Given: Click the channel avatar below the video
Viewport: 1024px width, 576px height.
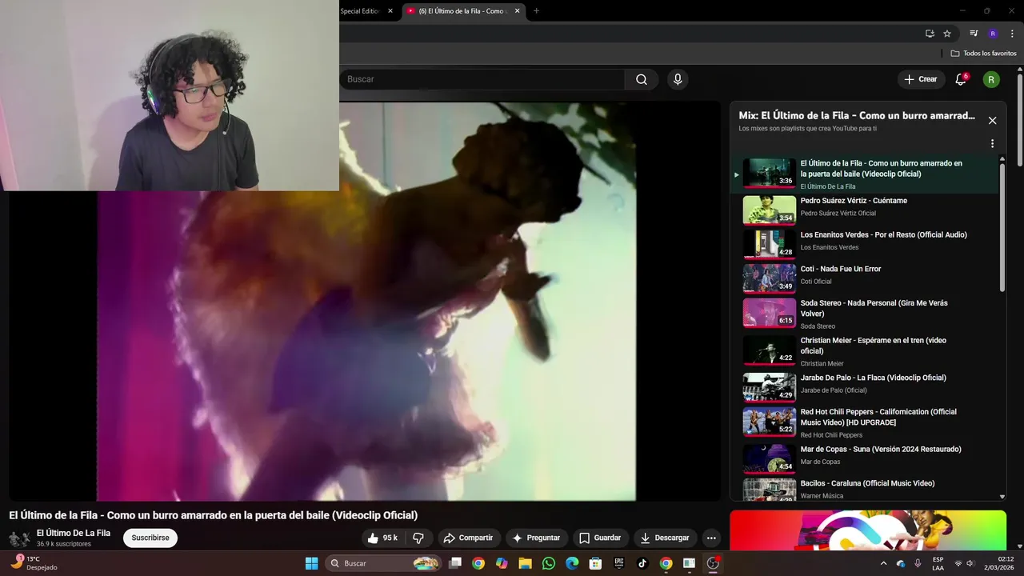Looking at the screenshot, I should coord(20,538).
